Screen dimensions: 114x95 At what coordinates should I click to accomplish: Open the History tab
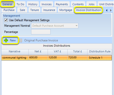click(x=33, y=4)
